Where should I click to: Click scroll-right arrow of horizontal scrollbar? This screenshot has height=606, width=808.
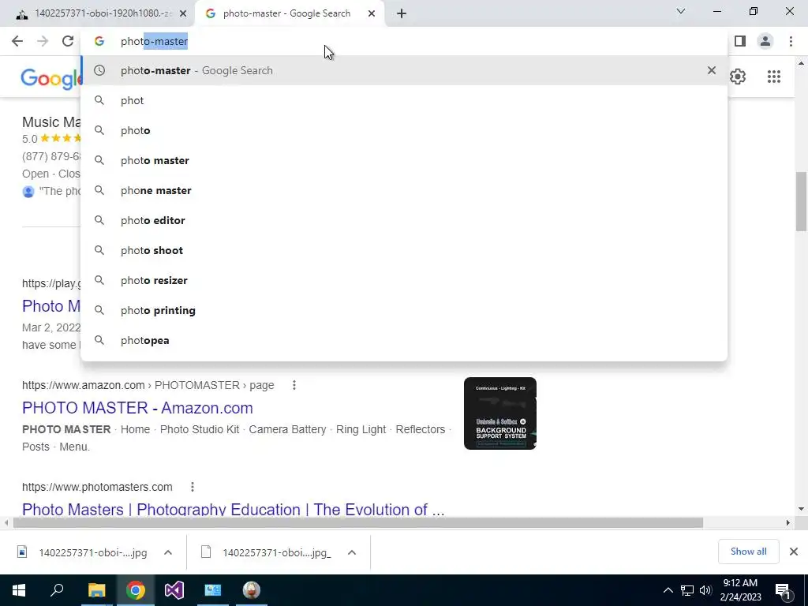788,522
